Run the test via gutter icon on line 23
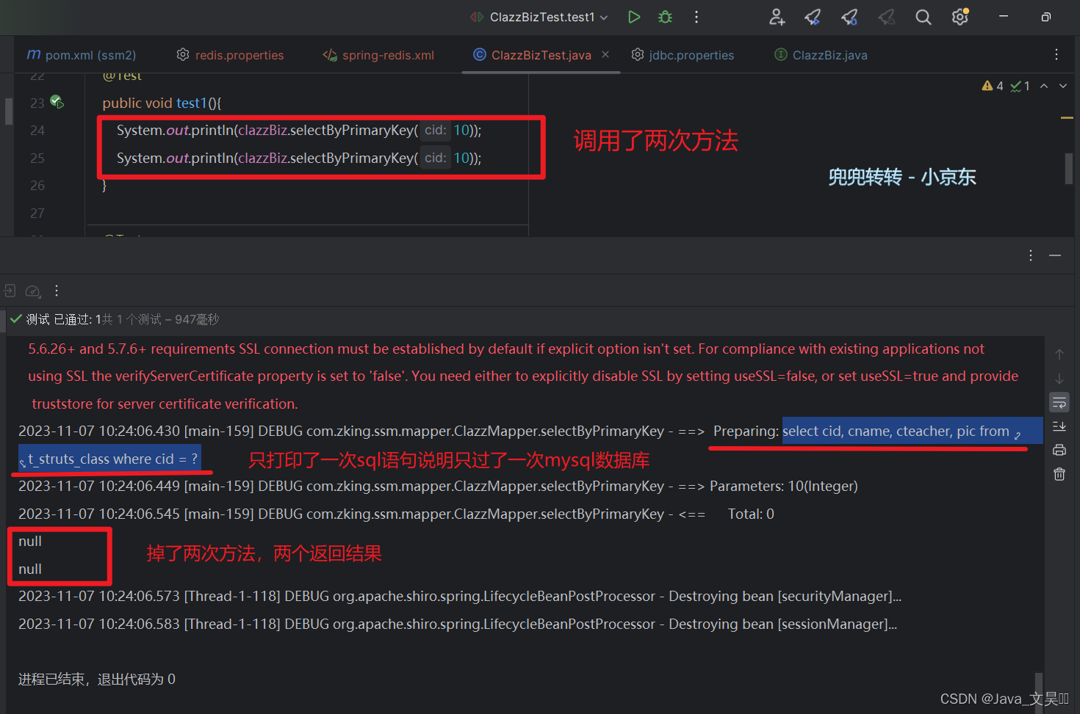The width and height of the screenshot is (1080, 714). pyautogui.click(x=57, y=103)
